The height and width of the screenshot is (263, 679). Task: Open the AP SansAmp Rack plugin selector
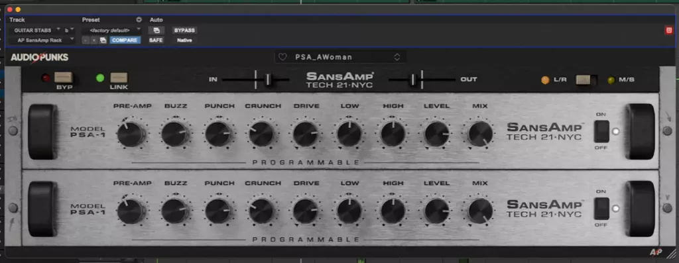42,40
